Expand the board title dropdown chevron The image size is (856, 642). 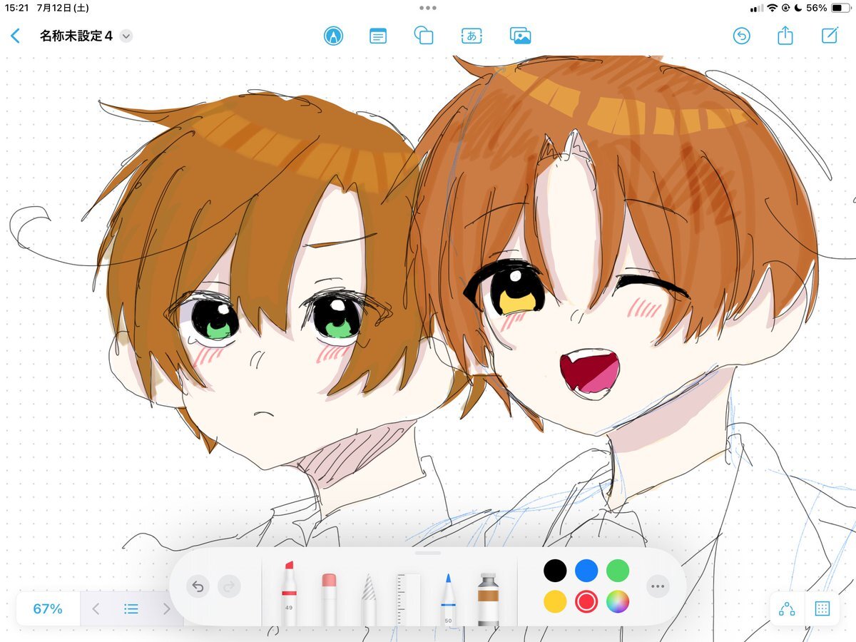pyautogui.click(x=126, y=36)
